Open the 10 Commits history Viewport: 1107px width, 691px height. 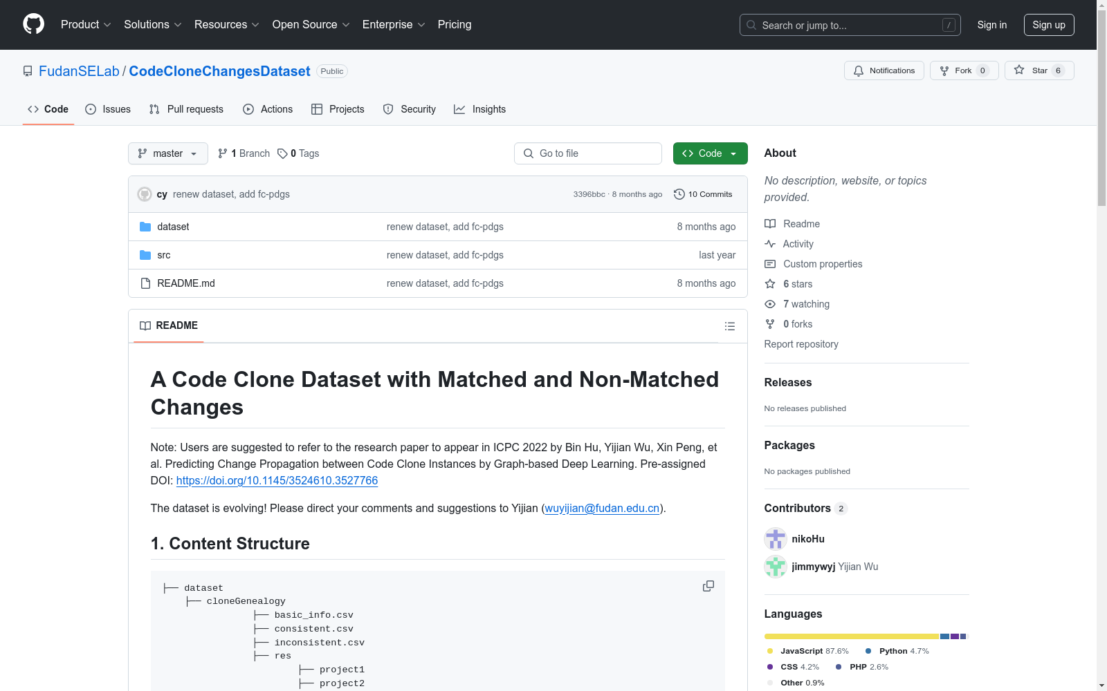pyautogui.click(x=703, y=194)
